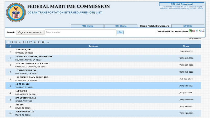Click the page download icon after PDF
This screenshot has width=210, height=118.
197,31
